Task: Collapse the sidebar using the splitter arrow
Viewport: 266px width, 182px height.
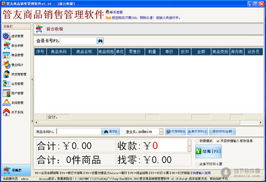Action: click(31, 78)
